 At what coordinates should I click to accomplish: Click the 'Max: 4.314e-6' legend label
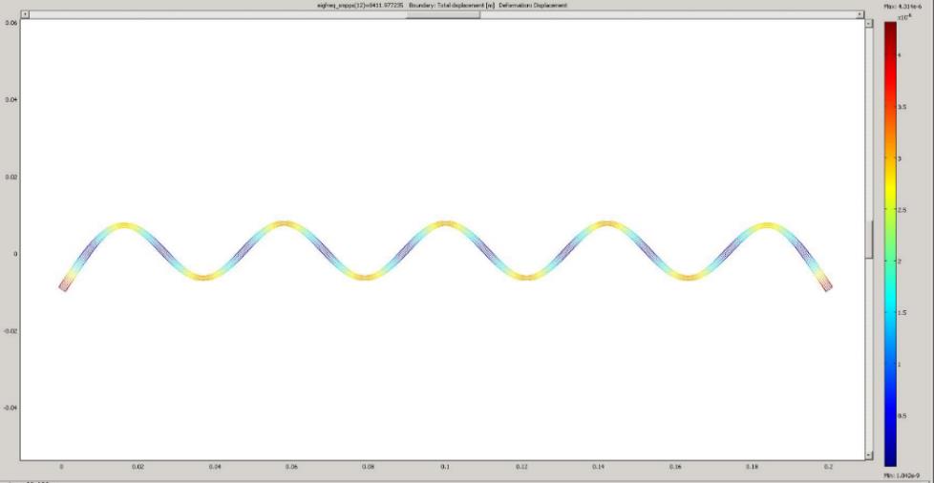click(x=903, y=6)
